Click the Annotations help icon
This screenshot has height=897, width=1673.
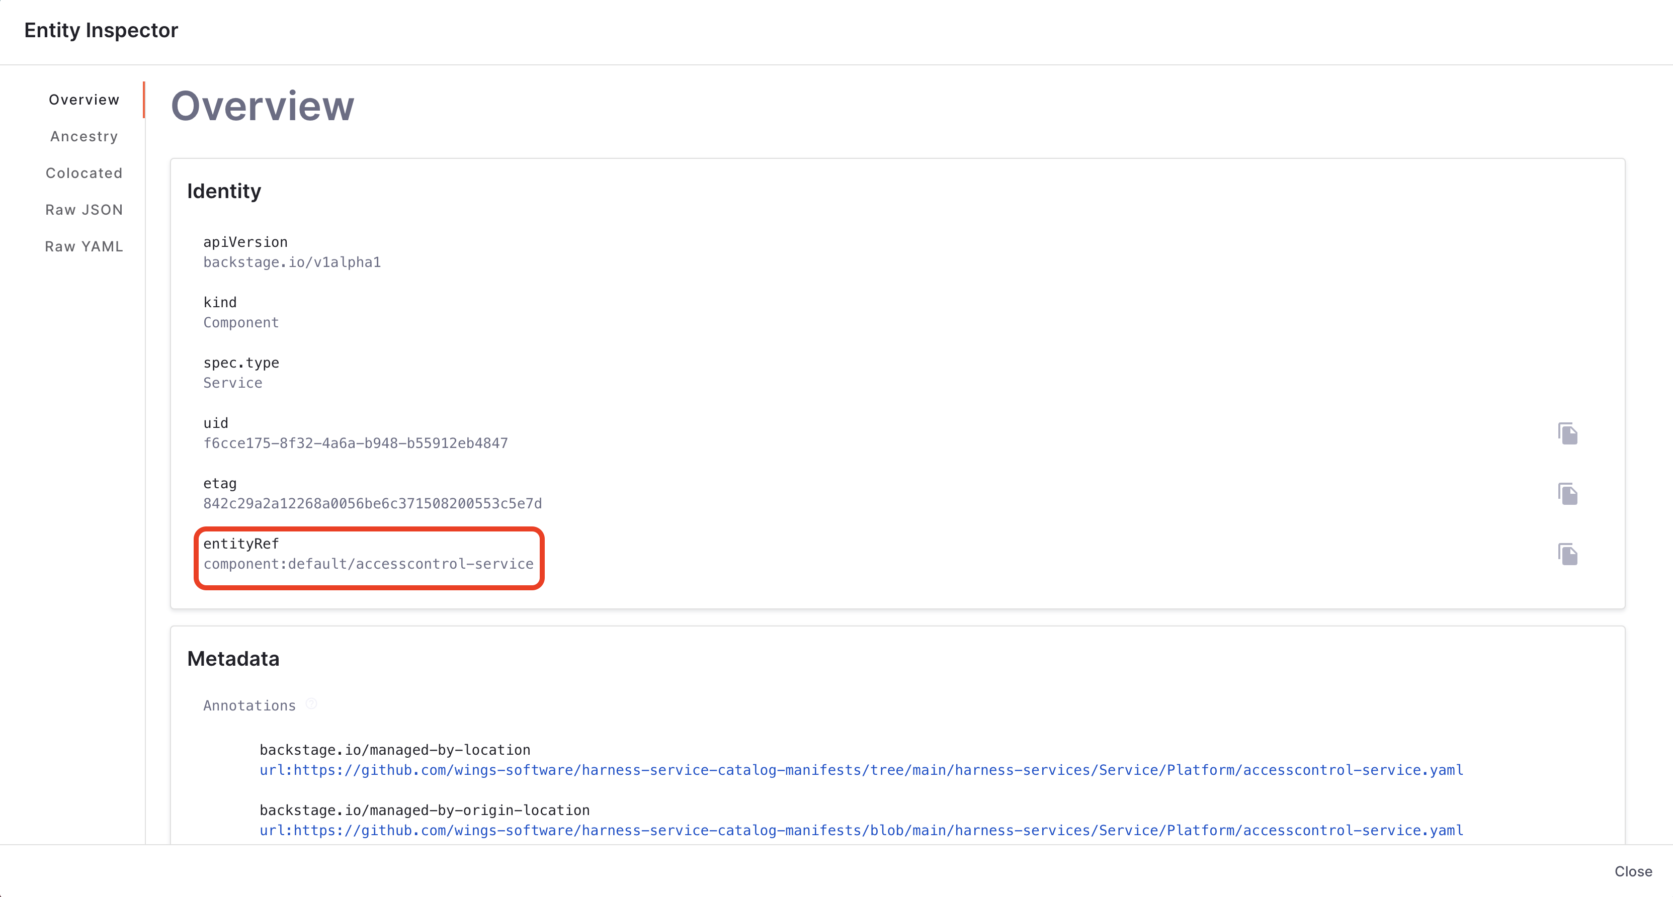(312, 704)
